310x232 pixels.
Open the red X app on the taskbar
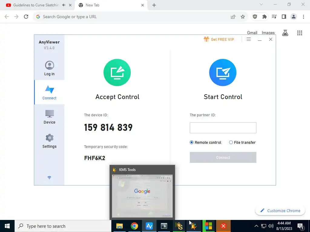[223, 226]
